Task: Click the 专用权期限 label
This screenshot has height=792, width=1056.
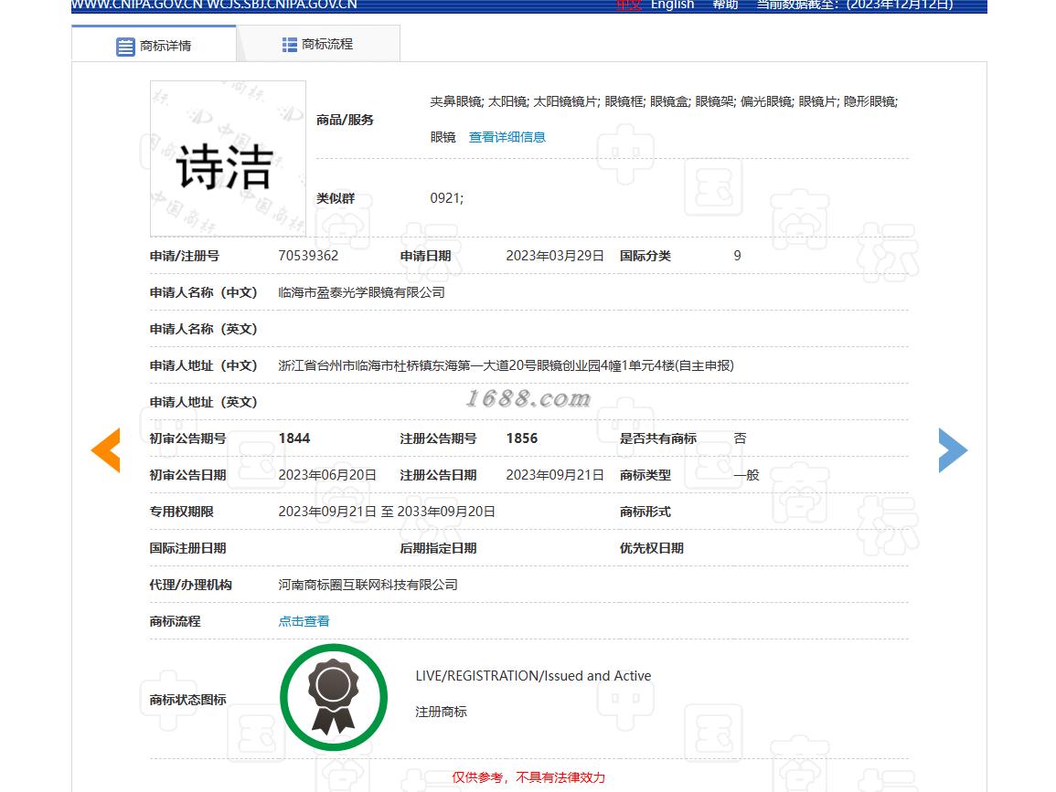Action: pyautogui.click(x=182, y=512)
